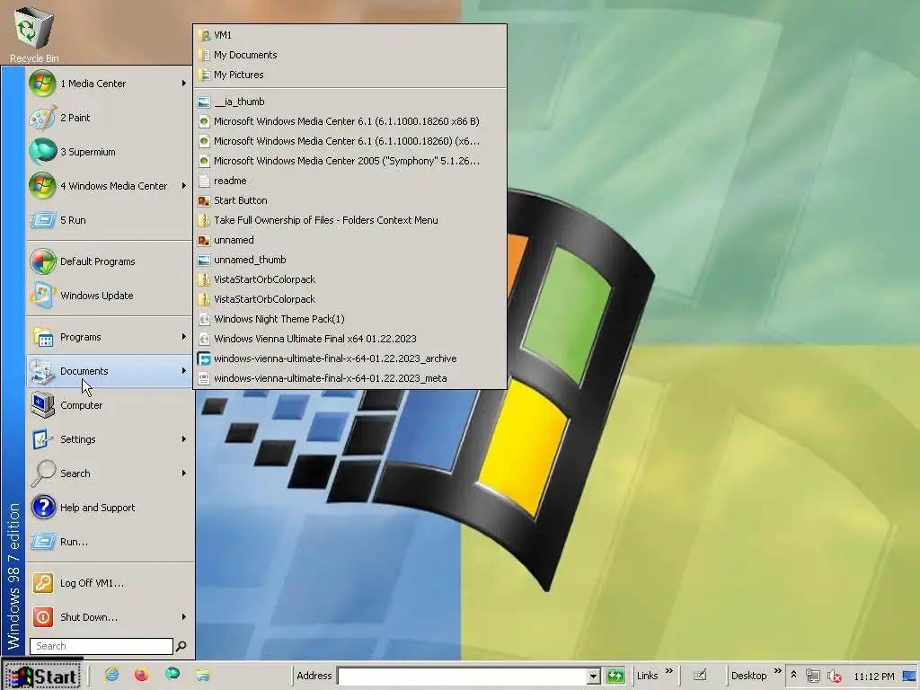The width and height of the screenshot is (920, 690).
Task: Open the Run... dialog entry
Action: click(109, 542)
